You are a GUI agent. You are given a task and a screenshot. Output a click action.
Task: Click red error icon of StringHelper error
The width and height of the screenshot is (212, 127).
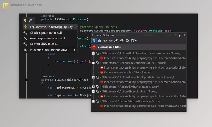102,72
